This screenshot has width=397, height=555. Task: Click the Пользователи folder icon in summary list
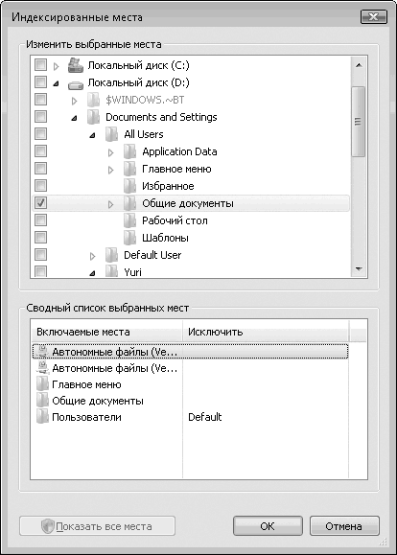coord(42,417)
